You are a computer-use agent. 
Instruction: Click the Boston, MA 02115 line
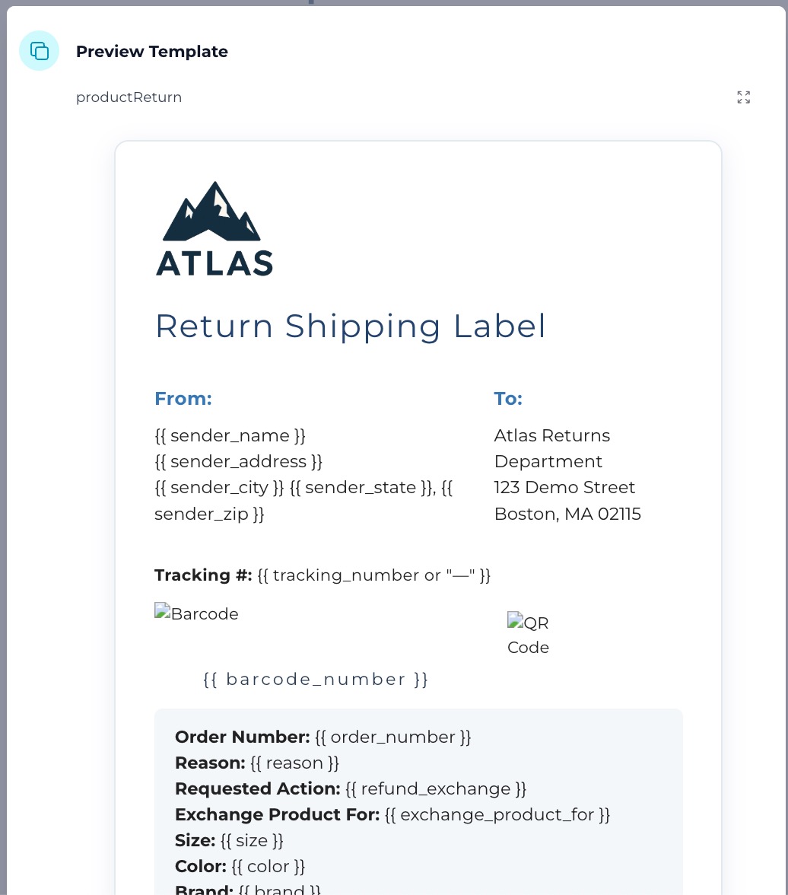click(567, 514)
